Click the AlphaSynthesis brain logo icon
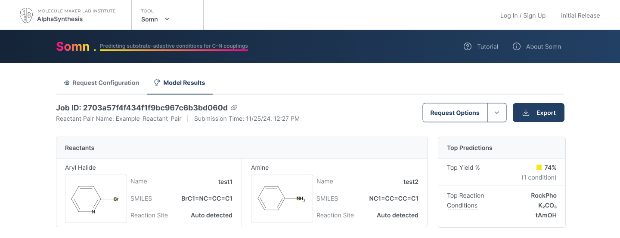The height and width of the screenshot is (238, 620). coord(26,15)
